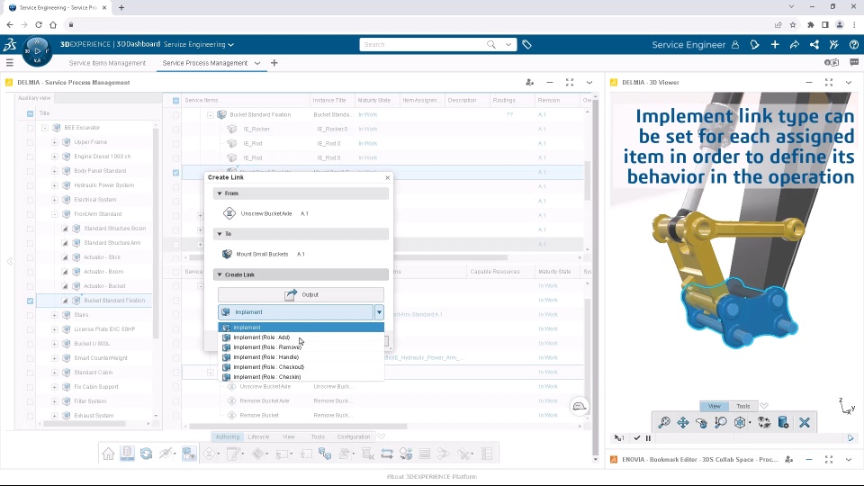Reload the browser page
Image resolution: width=864 pixels, height=486 pixels.
[39, 25]
